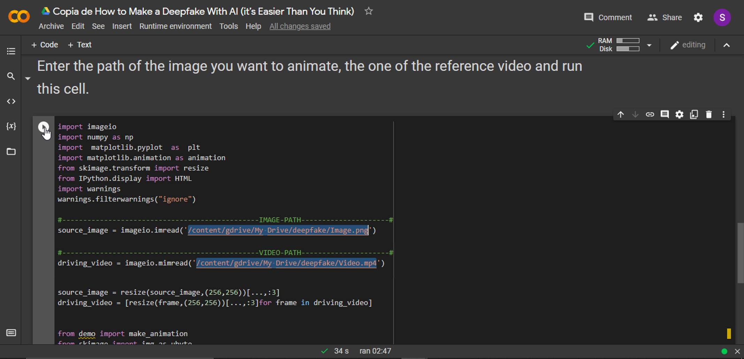Screen dimensions: 744x359
Task: Open the RAM and Disk resources dropdown
Action: tap(649, 45)
